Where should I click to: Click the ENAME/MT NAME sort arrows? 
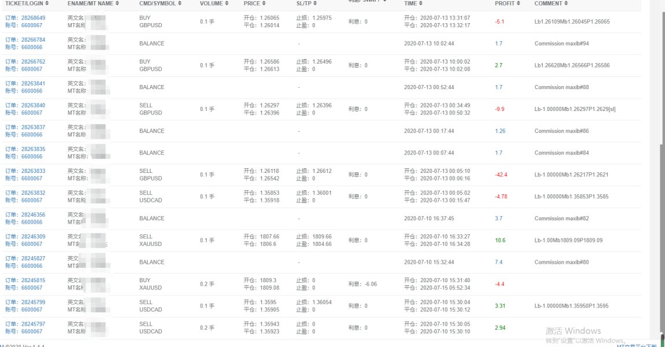(117, 3)
